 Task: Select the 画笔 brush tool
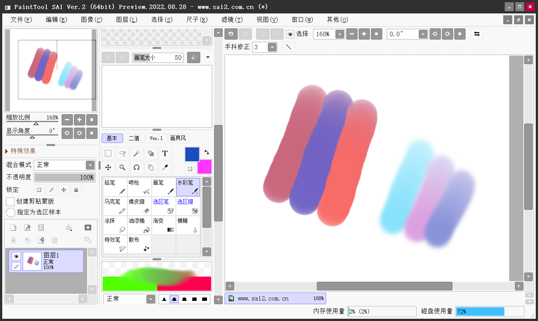pos(164,187)
